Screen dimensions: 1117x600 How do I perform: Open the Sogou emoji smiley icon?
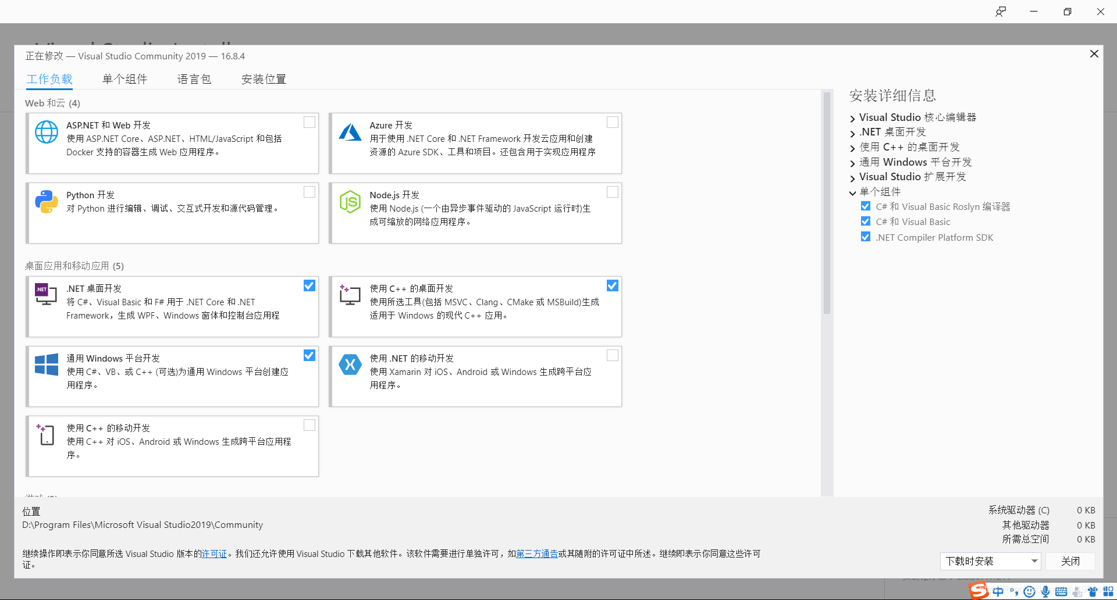point(1029,592)
